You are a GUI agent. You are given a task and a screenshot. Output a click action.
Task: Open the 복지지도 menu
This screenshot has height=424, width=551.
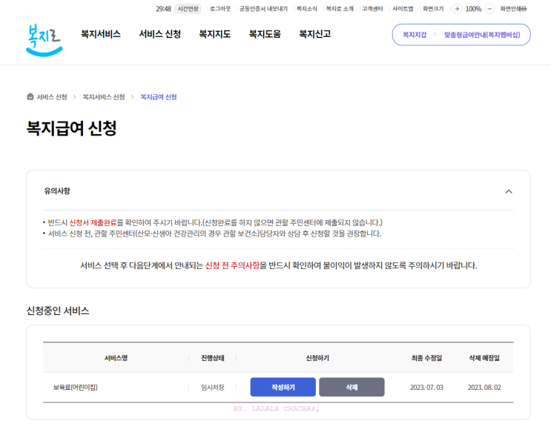[215, 34]
